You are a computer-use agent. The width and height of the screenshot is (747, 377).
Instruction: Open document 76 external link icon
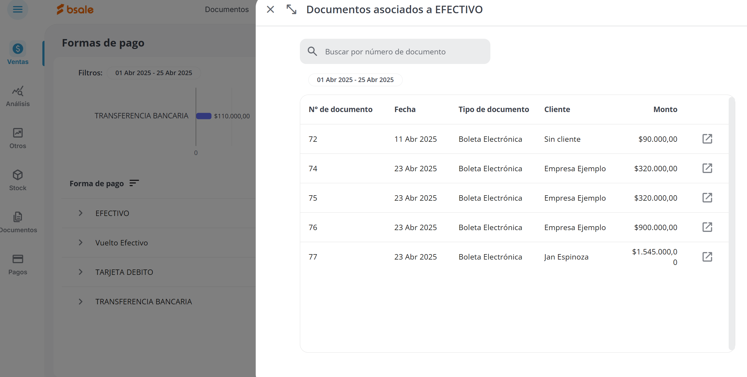tap(707, 227)
